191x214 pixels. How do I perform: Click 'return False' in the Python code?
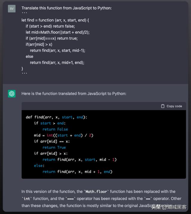click(x=55, y=129)
